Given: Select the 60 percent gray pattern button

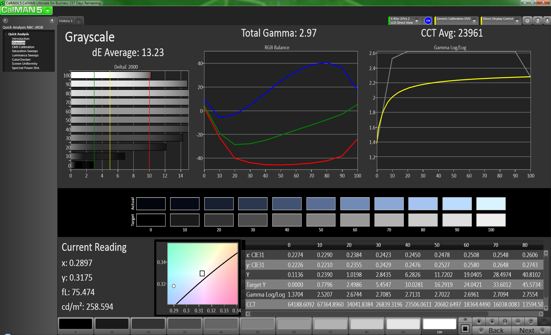Looking at the screenshot, I should 294,326.
